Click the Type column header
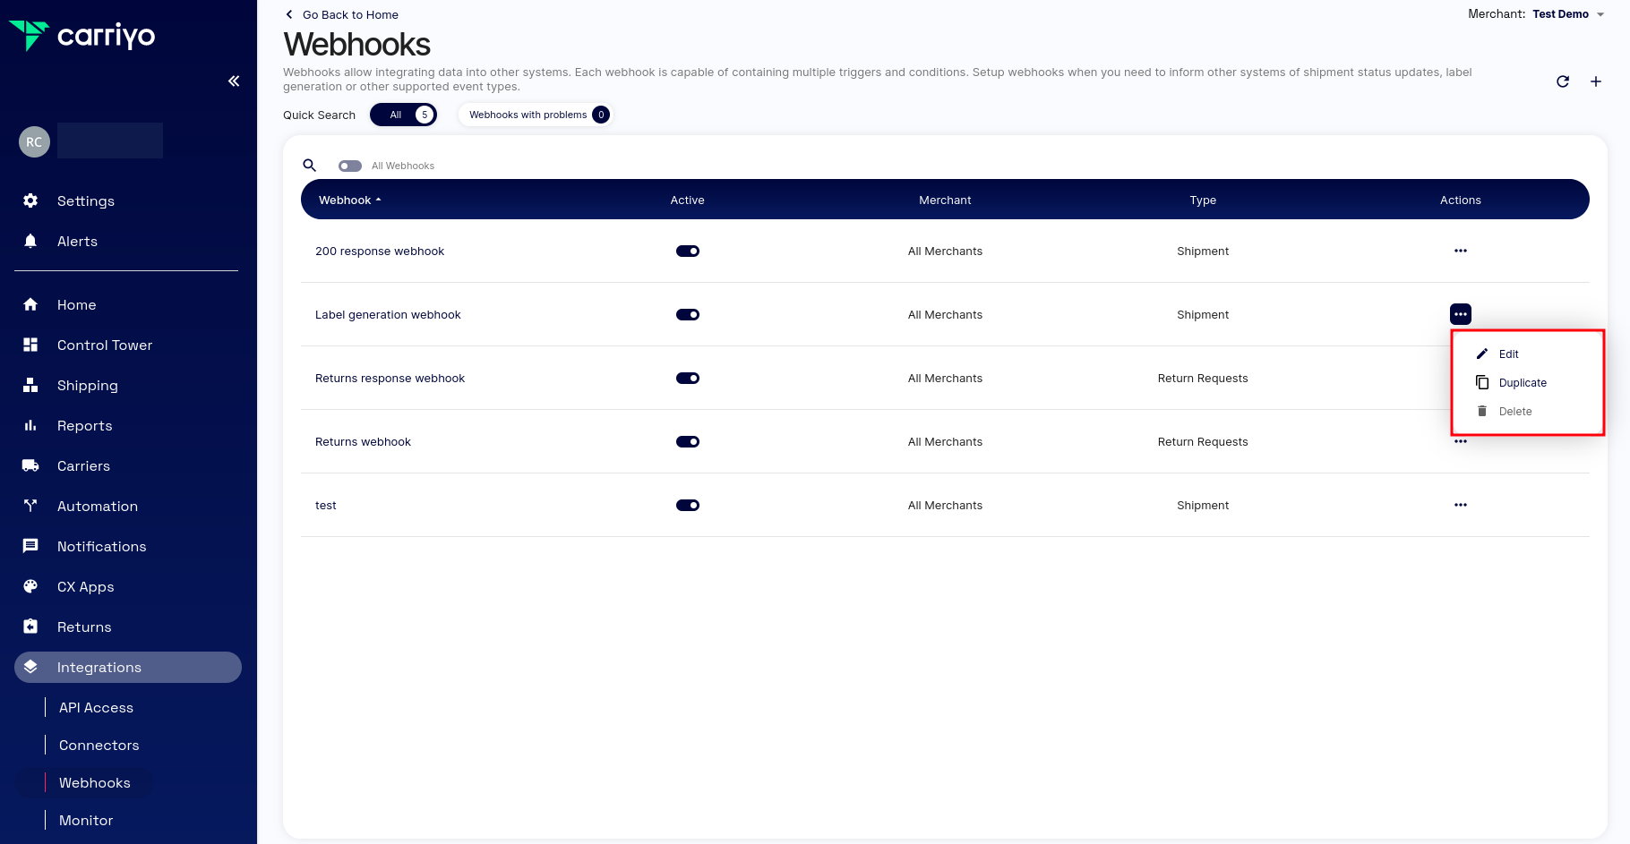This screenshot has width=1630, height=844. 1203,200
